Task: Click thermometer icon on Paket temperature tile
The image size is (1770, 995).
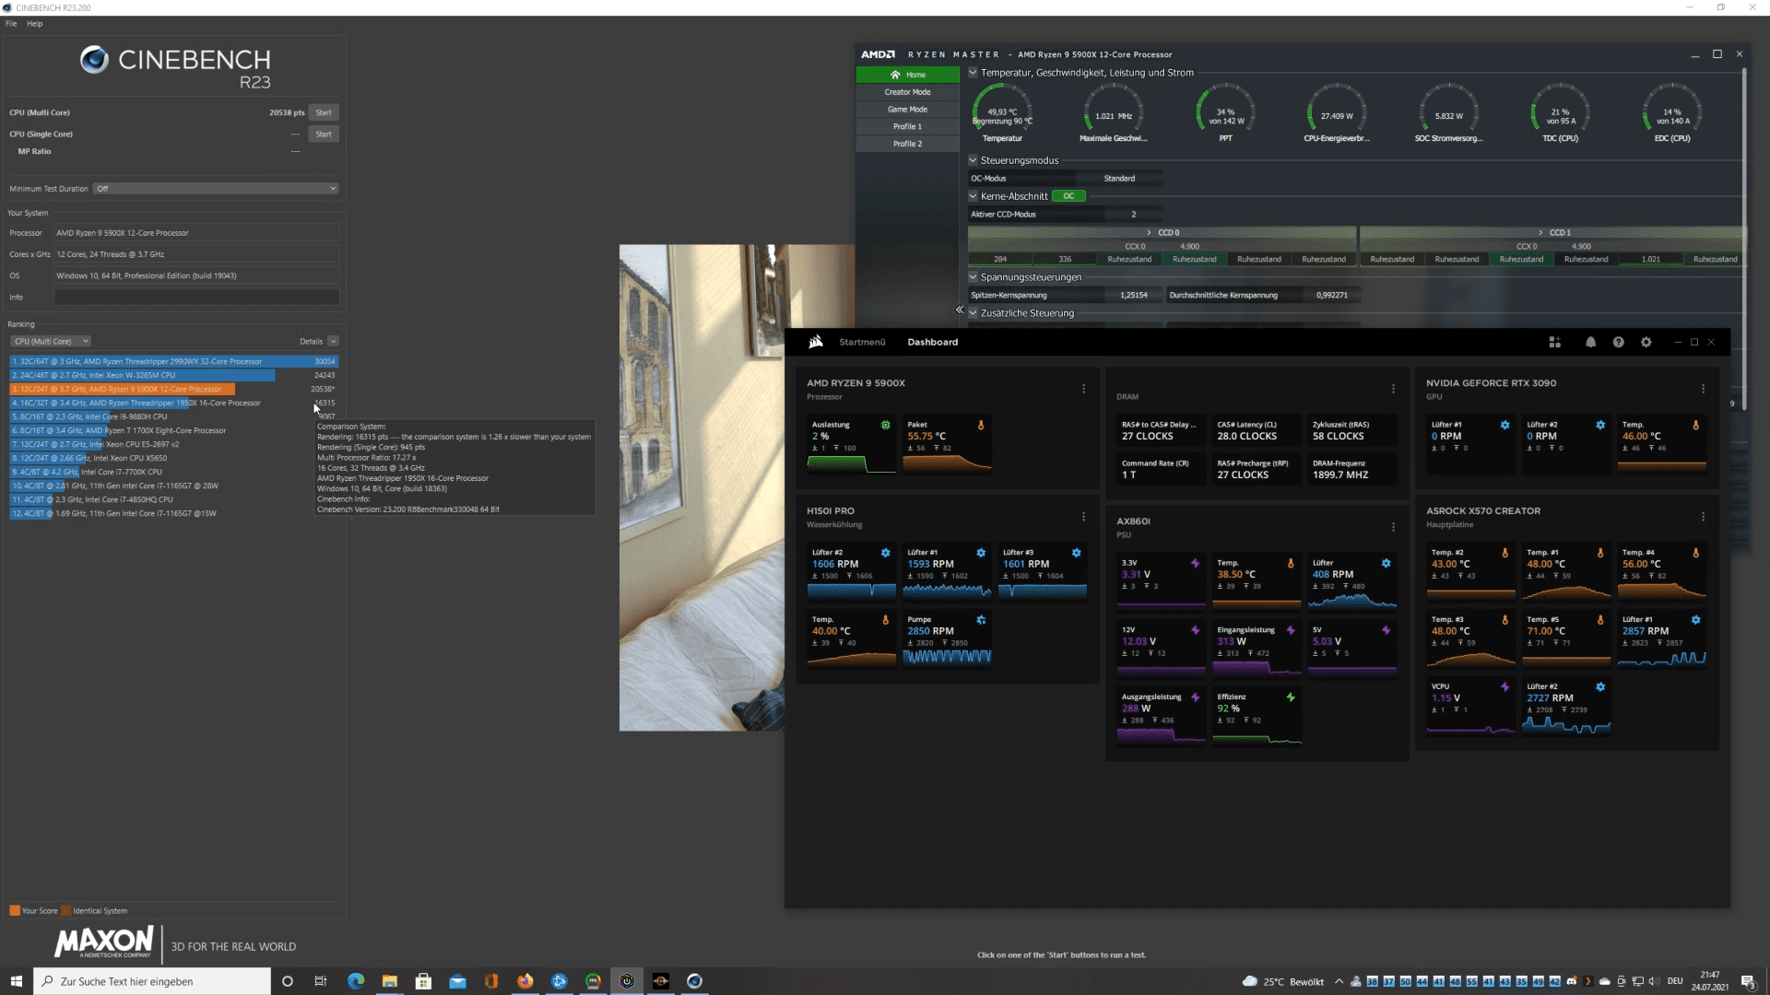Action: pyautogui.click(x=981, y=425)
